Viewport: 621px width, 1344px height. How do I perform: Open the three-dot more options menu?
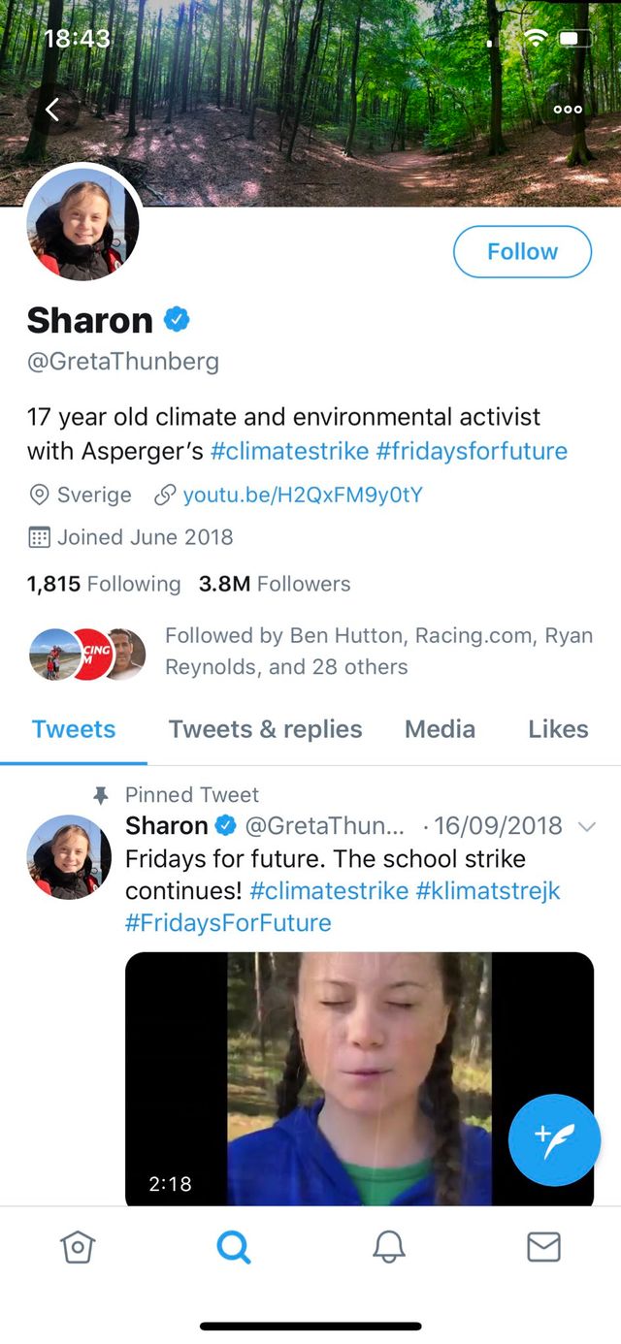click(x=568, y=110)
